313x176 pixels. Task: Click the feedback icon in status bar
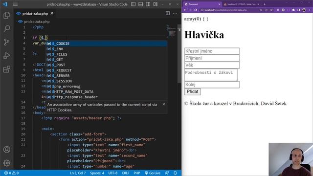point(167,173)
